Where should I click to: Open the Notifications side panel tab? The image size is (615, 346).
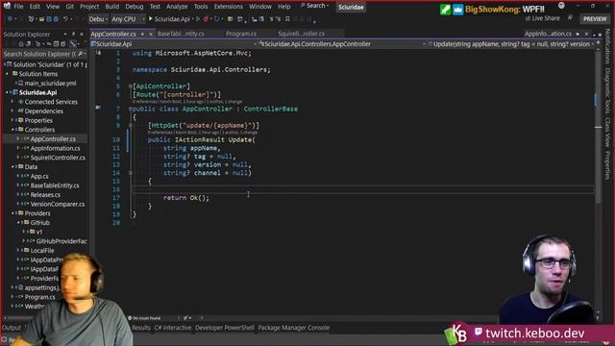tap(607, 47)
